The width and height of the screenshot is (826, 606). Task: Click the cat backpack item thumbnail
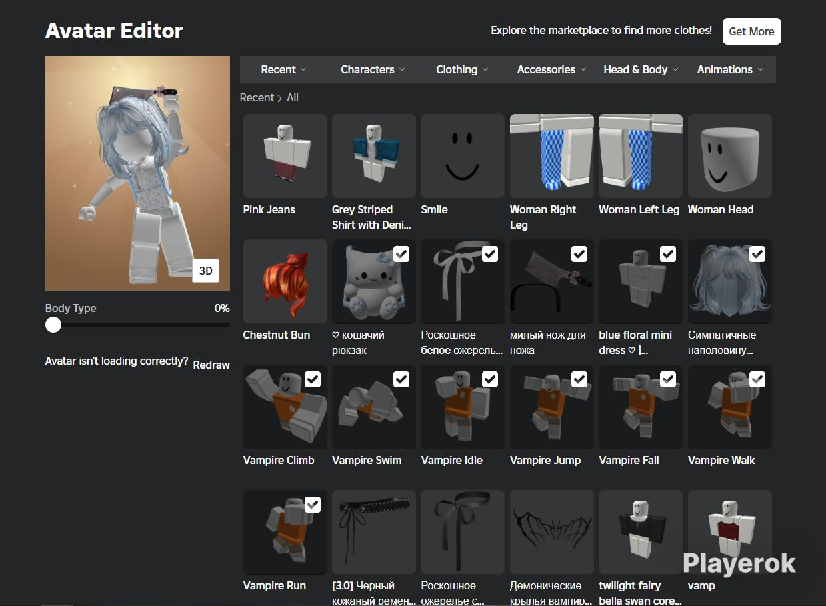tap(374, 281)
